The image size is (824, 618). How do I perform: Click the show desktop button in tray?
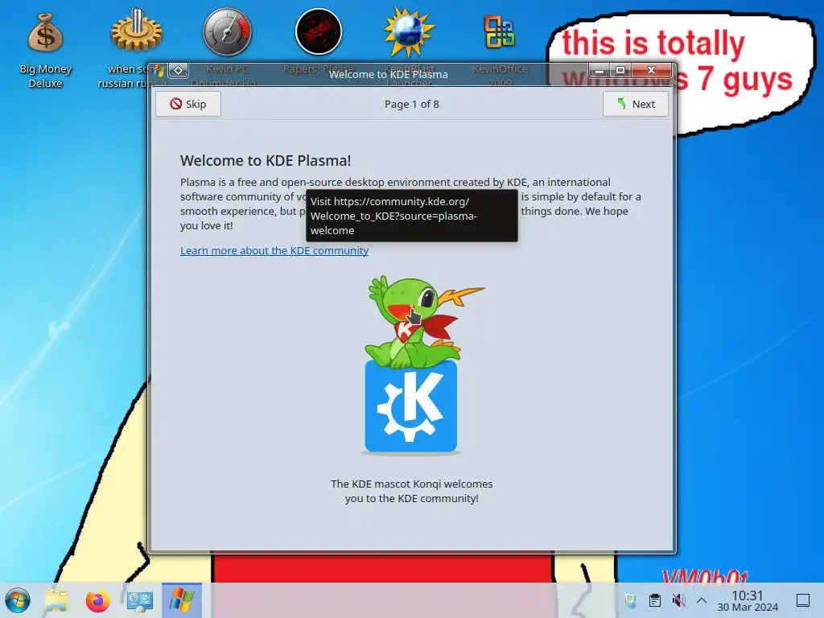pos(803,600)
